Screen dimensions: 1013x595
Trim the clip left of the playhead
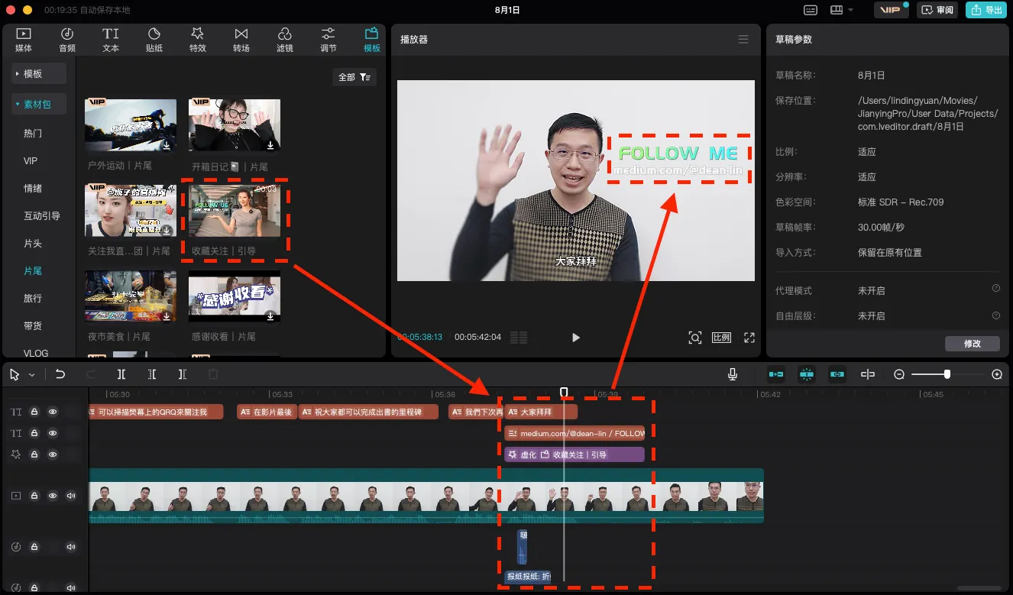[x=152, y=374]
